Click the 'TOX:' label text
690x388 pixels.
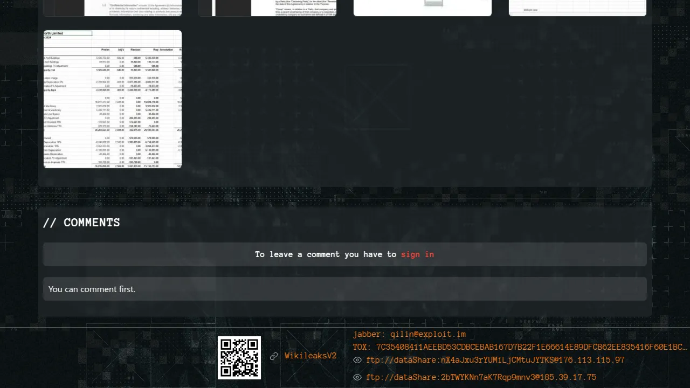362,347
